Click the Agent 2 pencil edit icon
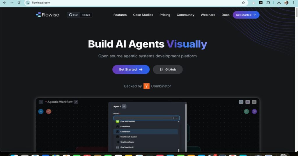 click(124, 106)
